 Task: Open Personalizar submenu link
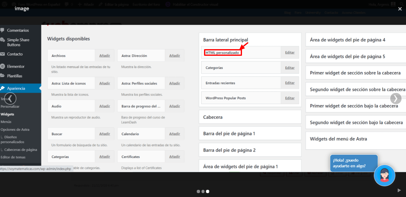10,106
